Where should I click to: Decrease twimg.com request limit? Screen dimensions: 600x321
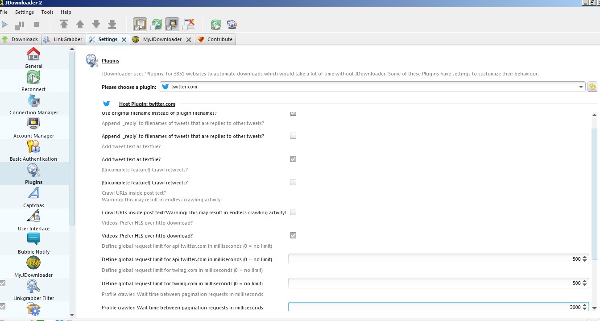point(585,285)
